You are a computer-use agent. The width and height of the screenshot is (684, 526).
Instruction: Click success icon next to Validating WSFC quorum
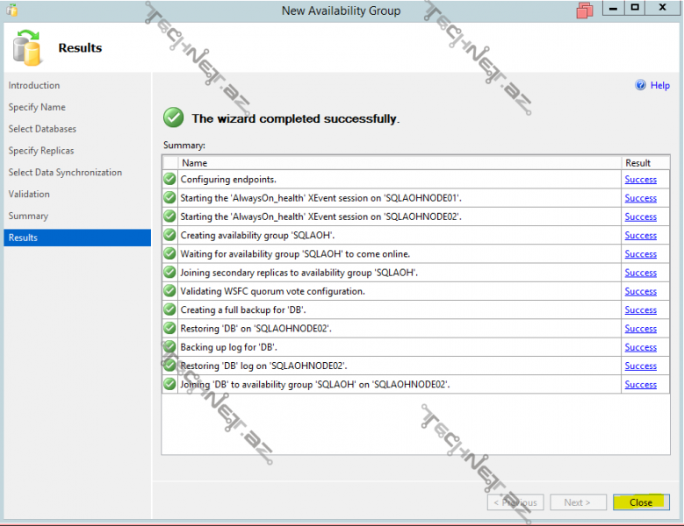(169, 291)
